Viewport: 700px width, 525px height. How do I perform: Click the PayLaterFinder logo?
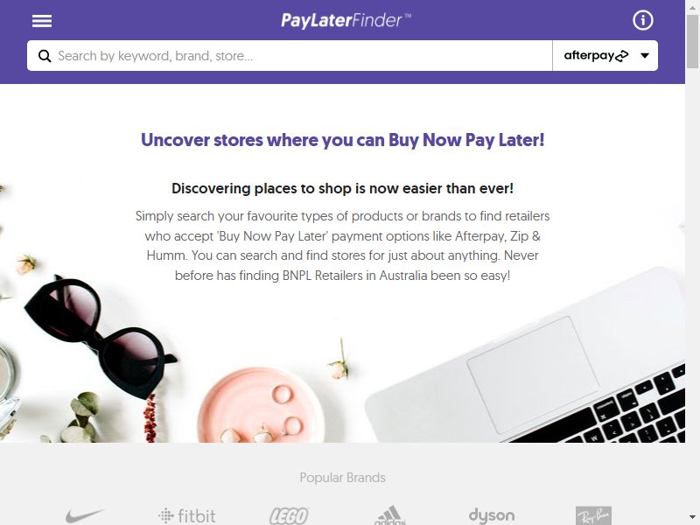[346, 20]
